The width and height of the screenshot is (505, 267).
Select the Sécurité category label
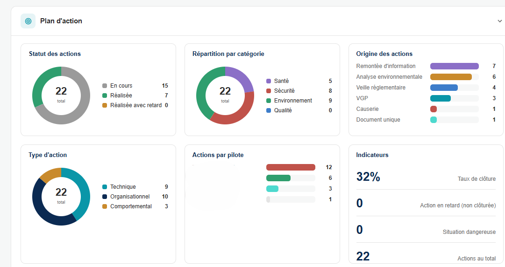click(285, 91)
